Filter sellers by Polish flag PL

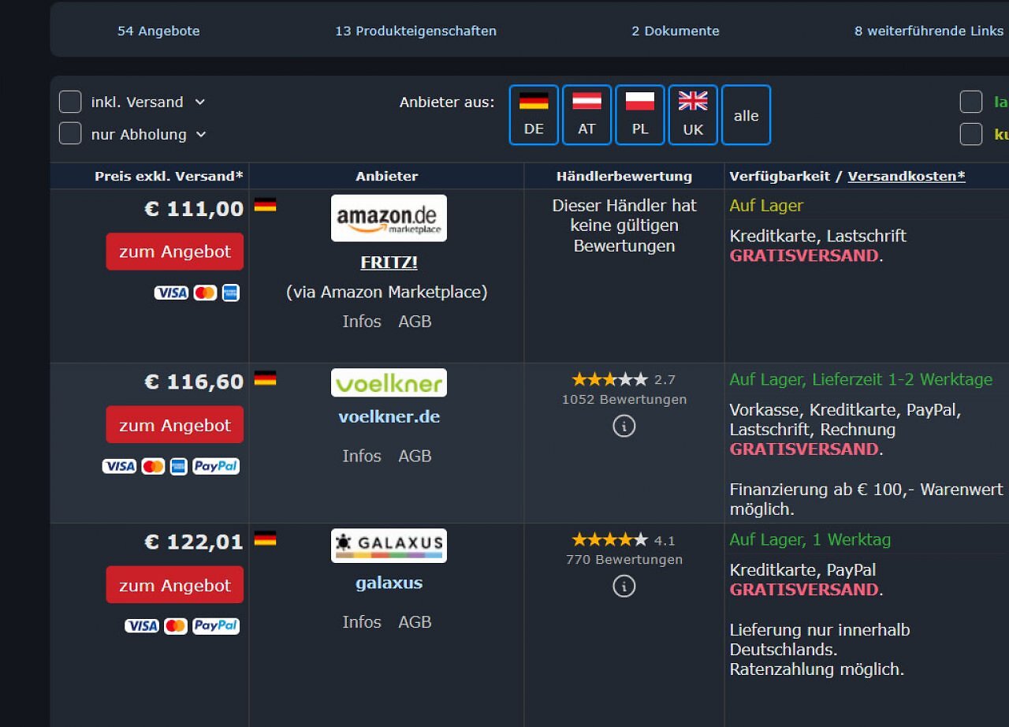640,115
